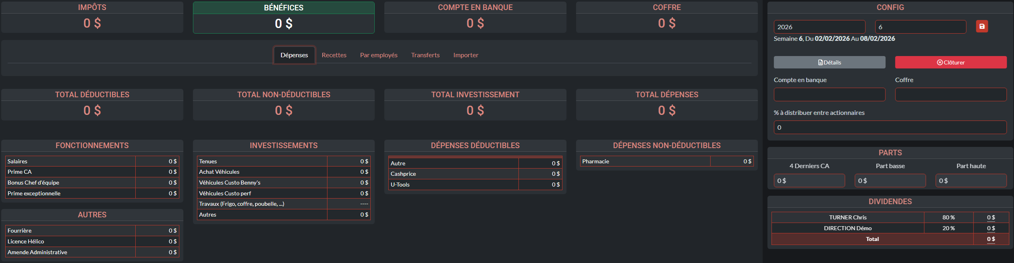Focus the year field showing 2026
Image resolution: width=1014 pixels, height=263 pixels.
[x=819, y=27]
